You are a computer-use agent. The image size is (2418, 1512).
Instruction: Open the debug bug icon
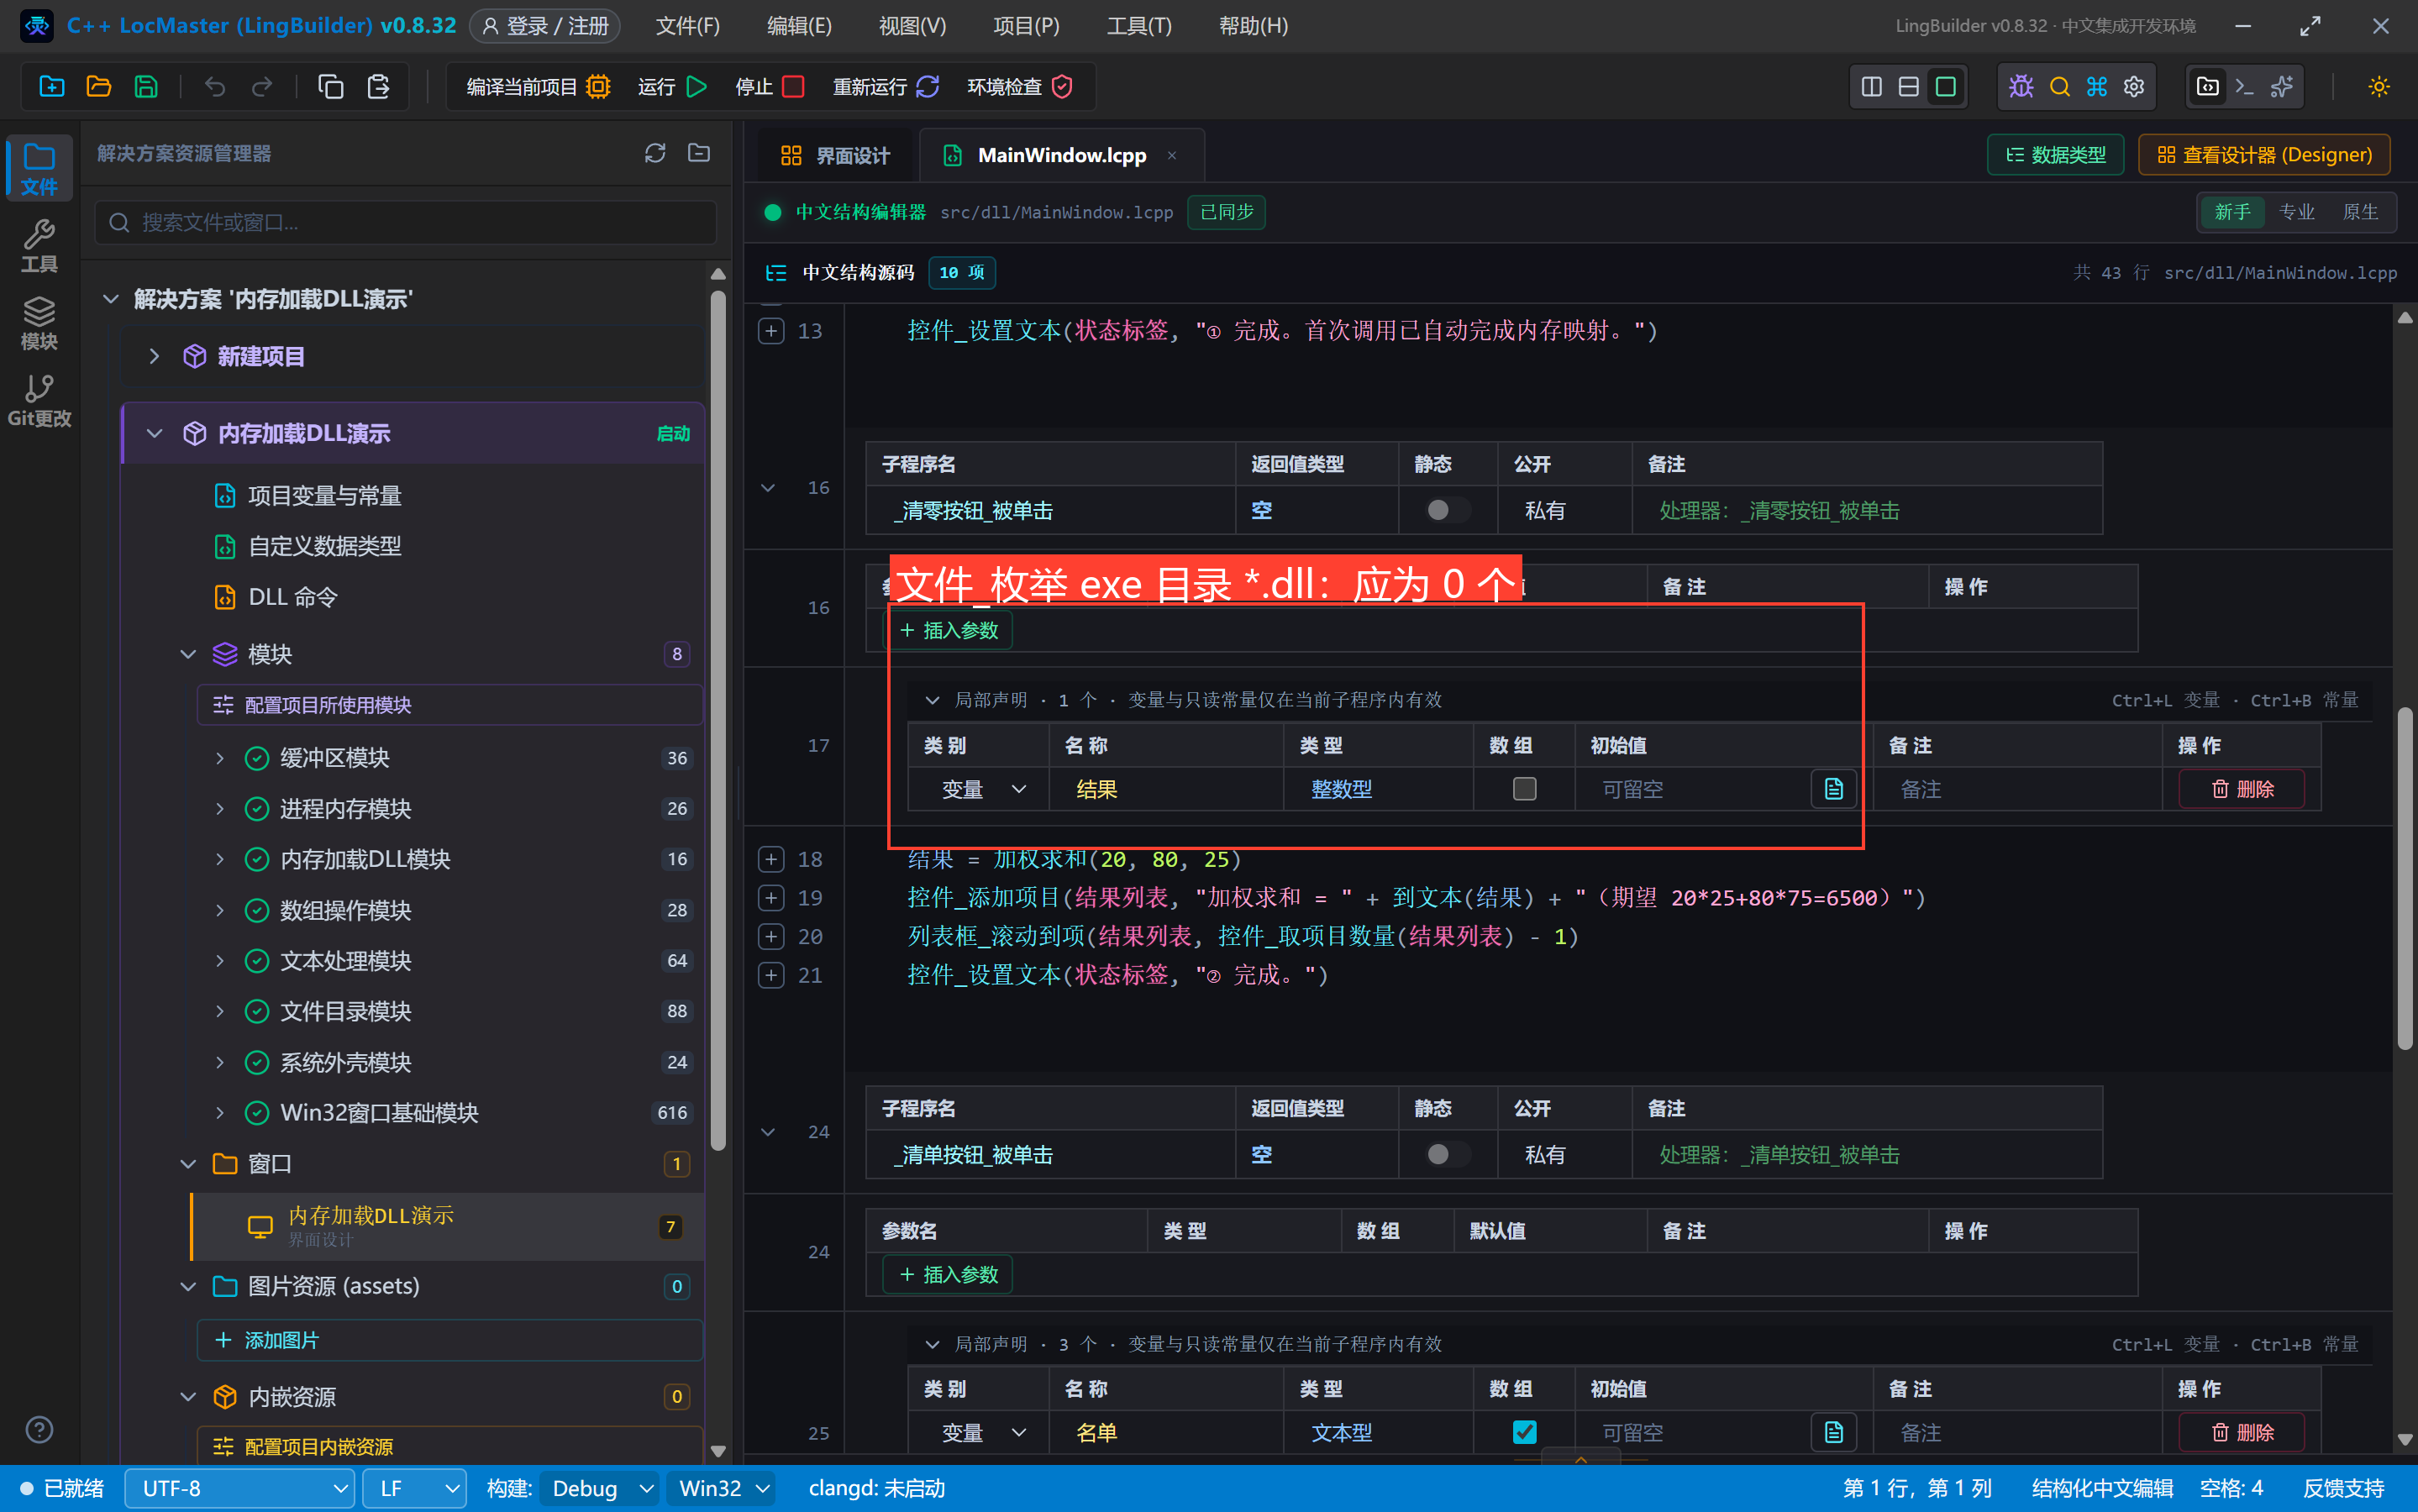2021,87
